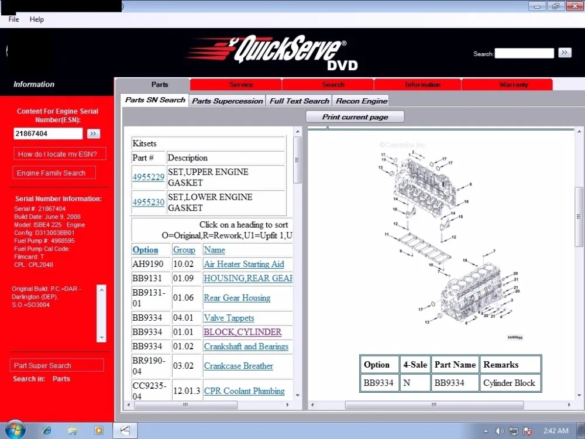Click the top search go arrow button
The width and height of the screenshot is (585, 439).
click(x=565, y=53)
